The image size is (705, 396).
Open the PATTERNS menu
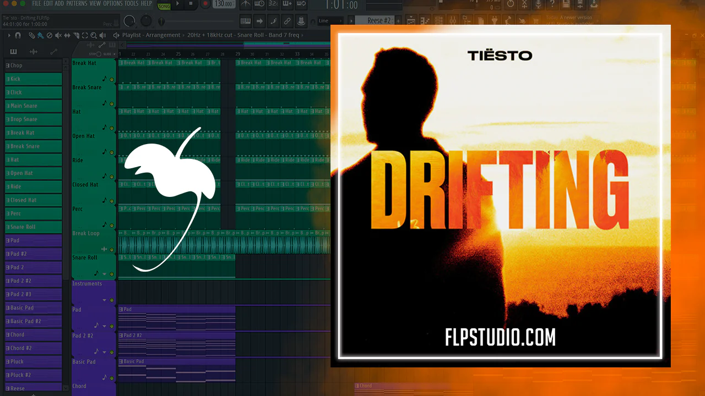[77, 3]
